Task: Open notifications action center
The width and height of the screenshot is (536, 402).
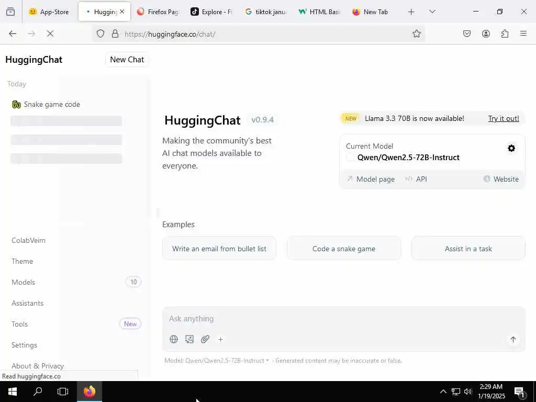Action: (520, 392)
